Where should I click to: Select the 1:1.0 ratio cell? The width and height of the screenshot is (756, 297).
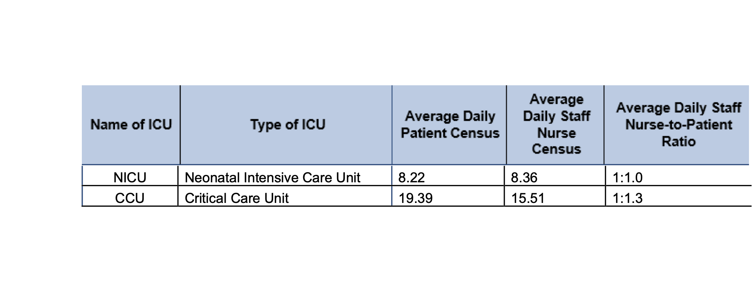pos(627,178)
